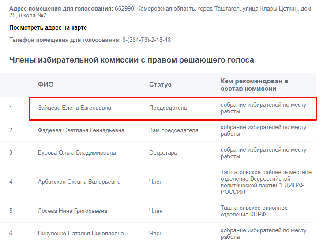Image resolution: width=327 pixels, height=249 pixels.
Task: Click the Статус column header
Action: [x=160, y=85]
